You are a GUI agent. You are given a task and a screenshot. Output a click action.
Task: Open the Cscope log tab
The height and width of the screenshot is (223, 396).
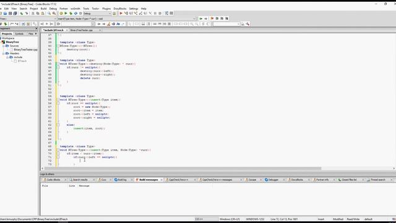point(252,180)
